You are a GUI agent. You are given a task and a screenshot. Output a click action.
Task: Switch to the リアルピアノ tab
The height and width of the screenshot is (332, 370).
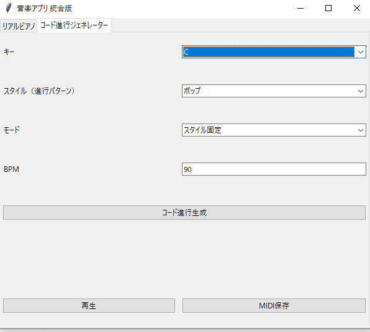tap(19, 26)
